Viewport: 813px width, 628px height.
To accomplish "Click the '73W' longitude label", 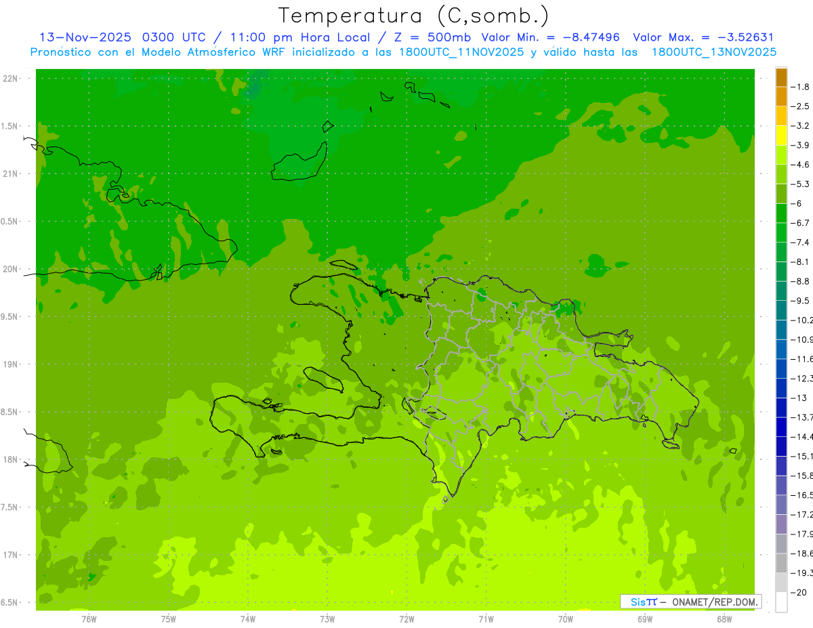I will click(327, 619).
